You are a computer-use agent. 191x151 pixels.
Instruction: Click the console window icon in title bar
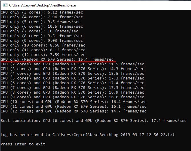point(5,5)
